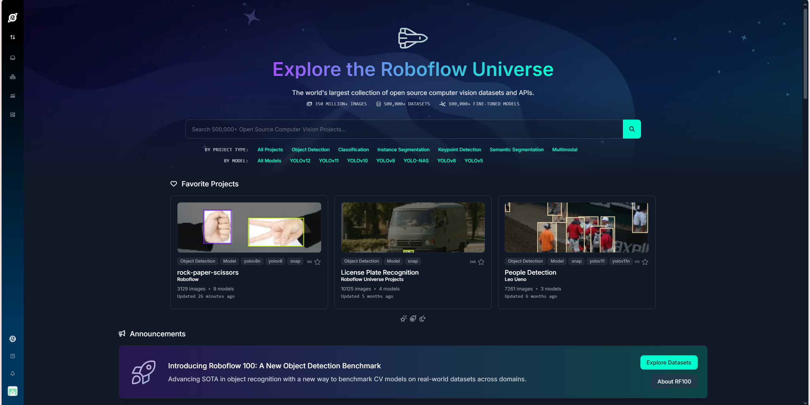Viewport: 810px width, 405px height.
Task: Open the workflow hierarchy icon in sidebar
Action: click(13, 77)
